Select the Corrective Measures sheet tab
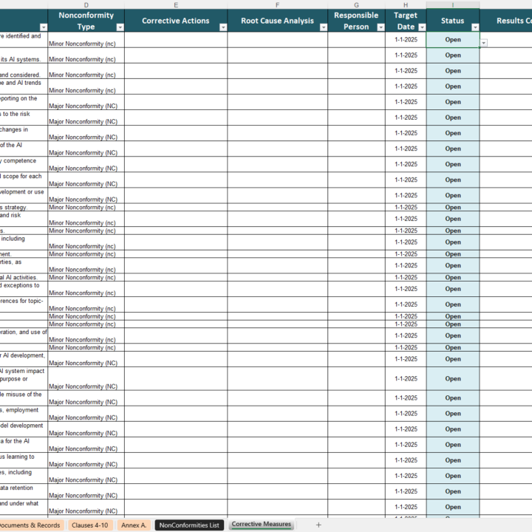This screenshot has height=532, width=532. click(262, 524)
